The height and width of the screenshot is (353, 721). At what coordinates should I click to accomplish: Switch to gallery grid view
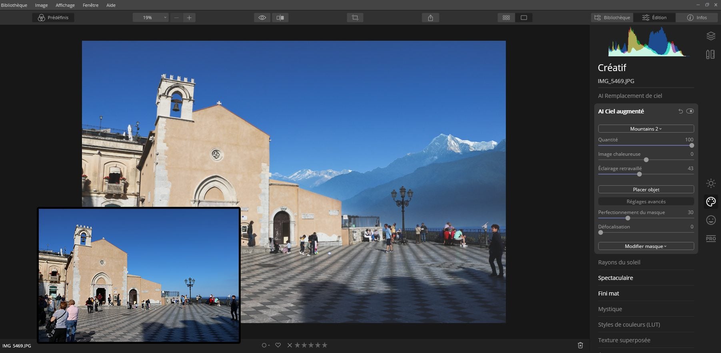point(506,18)
